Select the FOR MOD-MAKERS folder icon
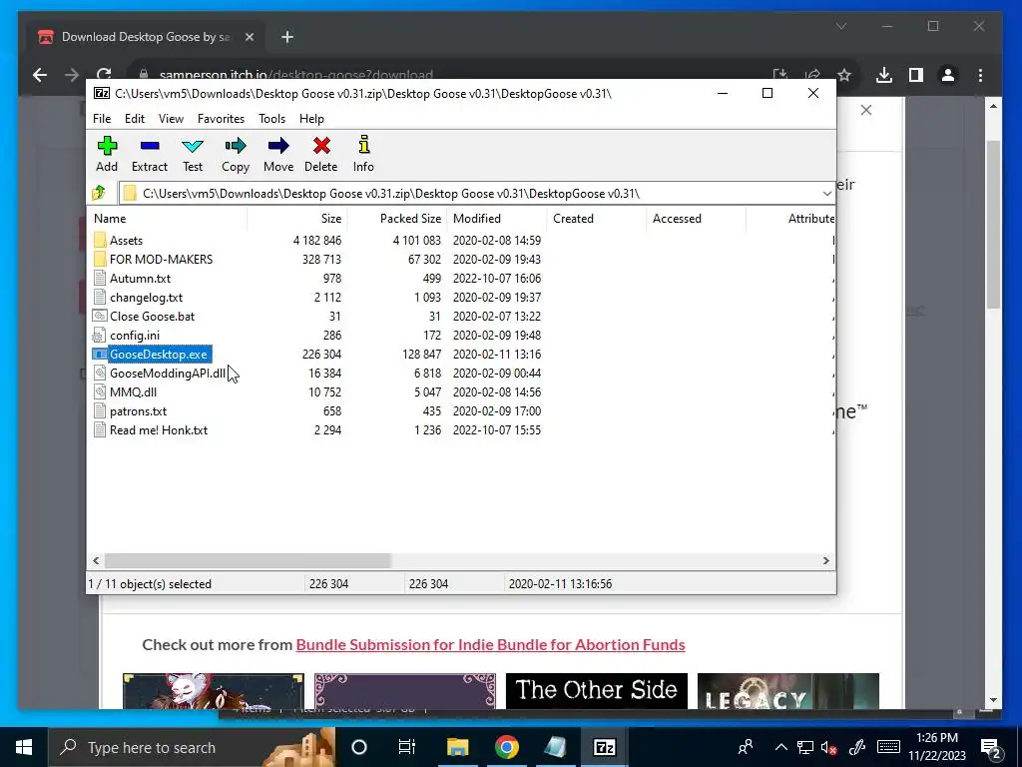 click(x=100, y=259)
